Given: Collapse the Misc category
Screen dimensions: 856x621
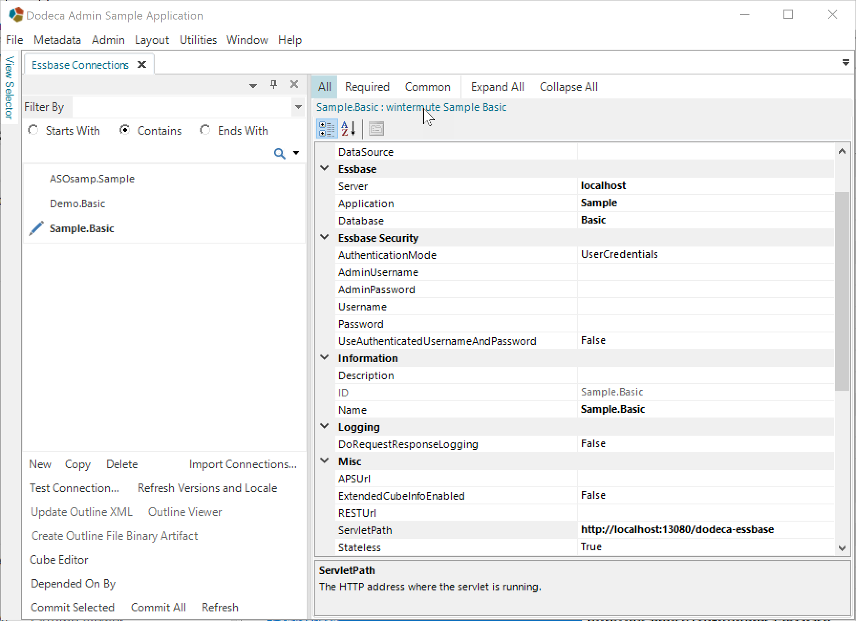Looking at the screenshot, I should click(324, 461).
